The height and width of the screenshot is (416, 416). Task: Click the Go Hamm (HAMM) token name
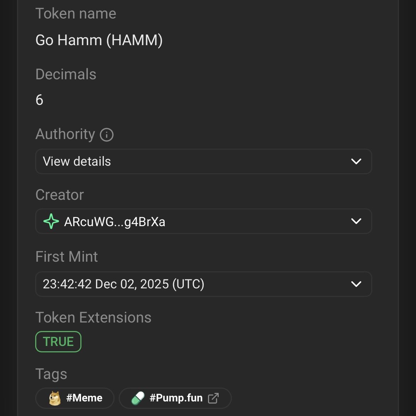pyautogui.click(x=99, y=40)
